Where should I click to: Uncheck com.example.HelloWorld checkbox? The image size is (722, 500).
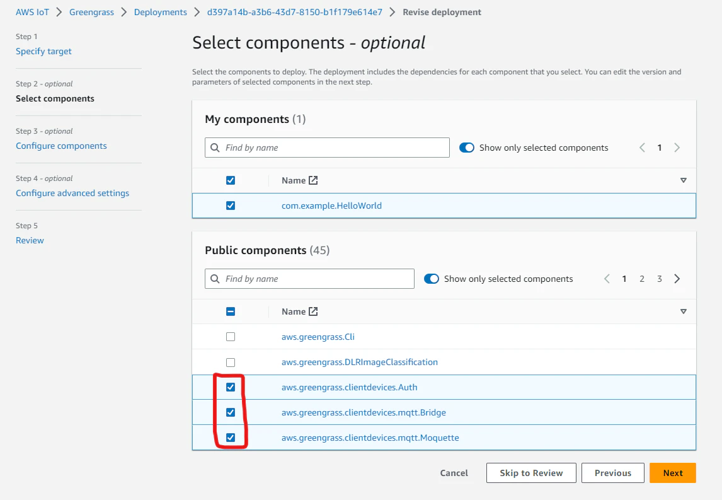point(231,206)
